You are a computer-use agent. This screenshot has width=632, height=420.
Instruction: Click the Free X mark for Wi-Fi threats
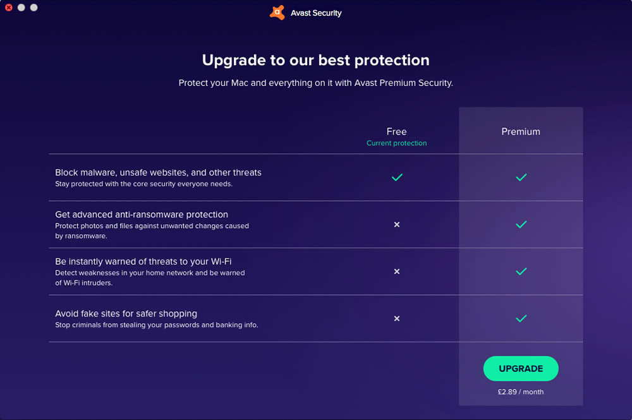[397, 272]
